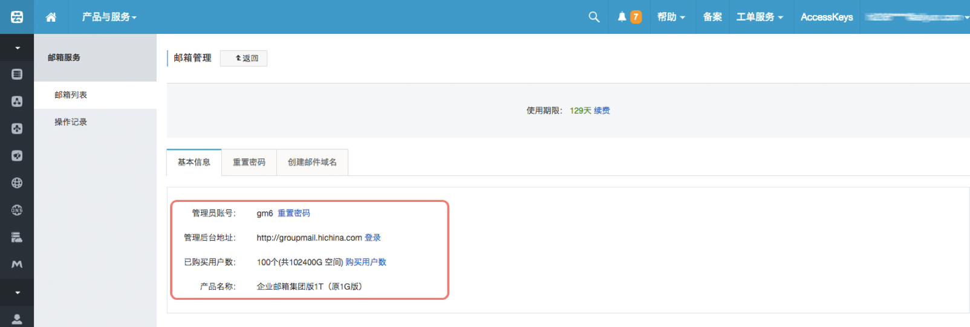Open the search magnifier icon
970x327 pixels.
pos(594,17)
